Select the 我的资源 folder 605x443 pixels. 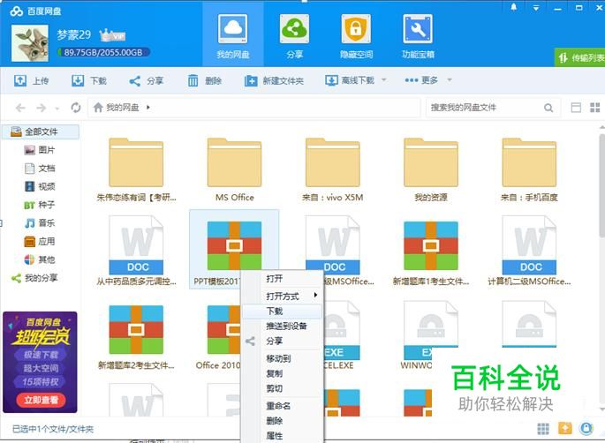[431, 169]
